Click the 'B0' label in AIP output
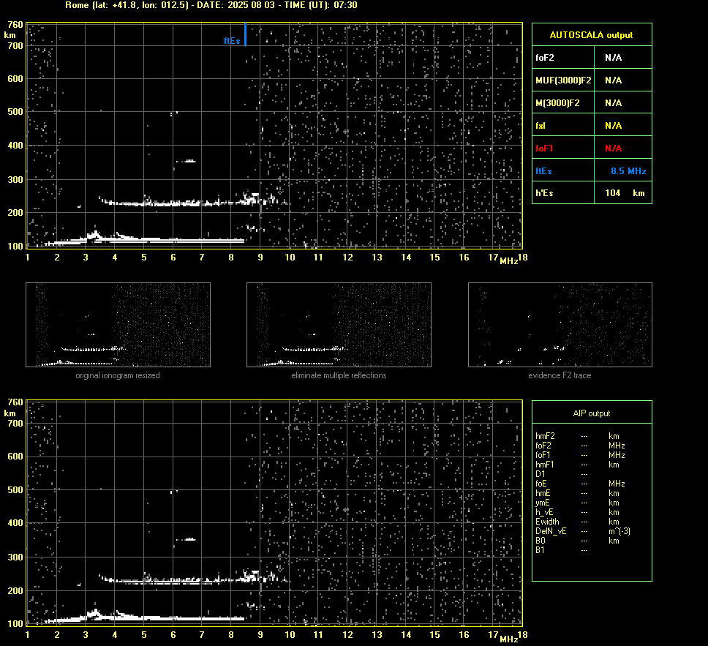The height and width of the screenshot is (646, 708). coord(540,541)
